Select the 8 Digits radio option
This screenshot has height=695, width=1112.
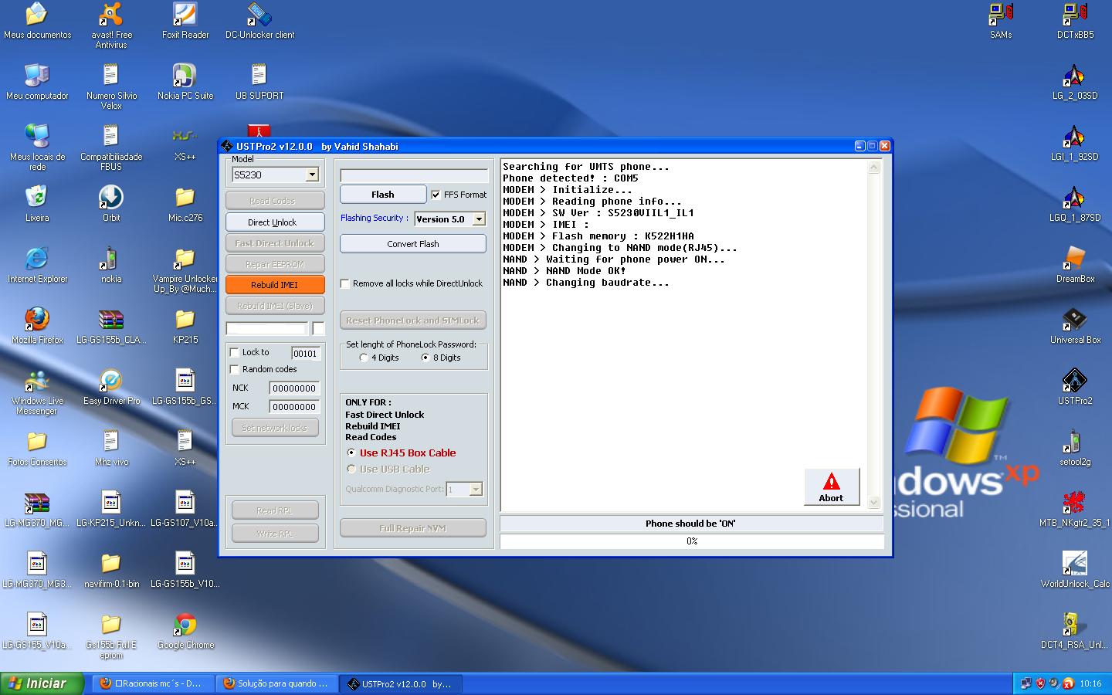pyautogui.click(x=425, y=358)
